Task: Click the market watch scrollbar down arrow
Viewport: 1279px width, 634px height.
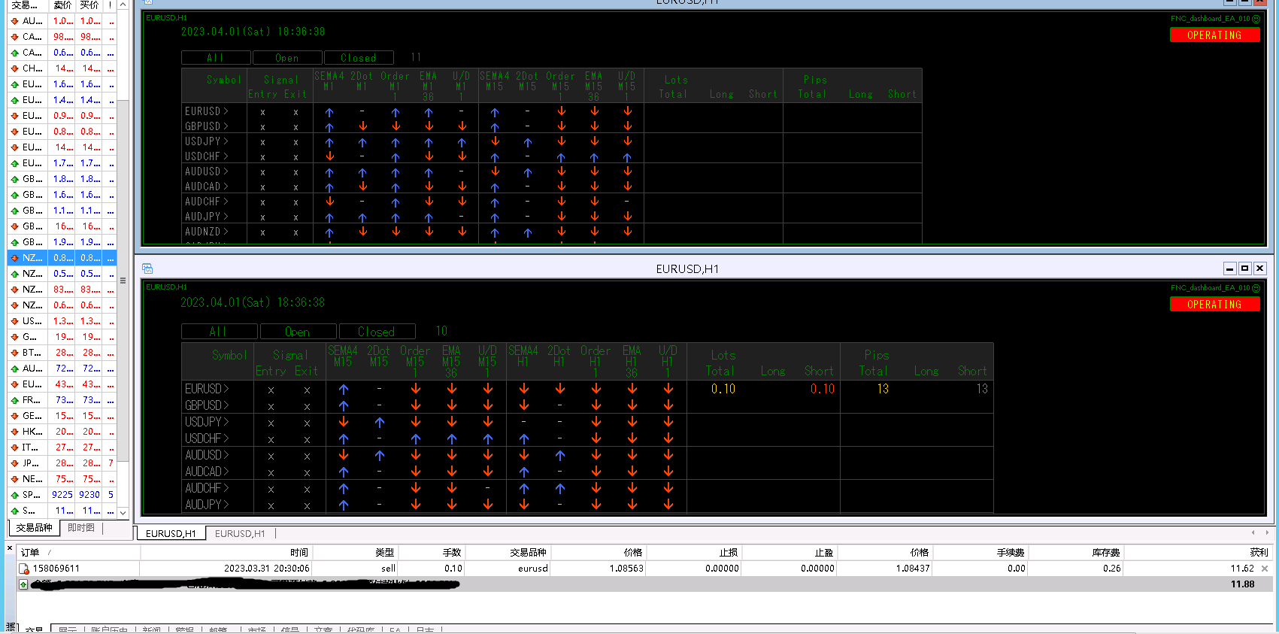Action: coord(123,512)
